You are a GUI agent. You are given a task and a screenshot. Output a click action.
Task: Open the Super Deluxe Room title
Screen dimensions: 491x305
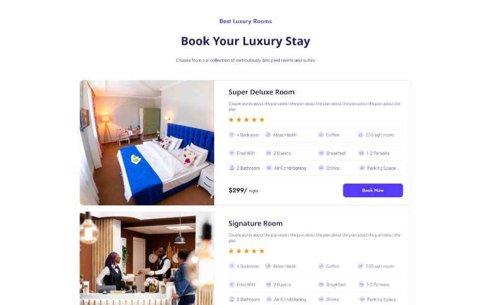pyautogui.click(x=262, y=92)
